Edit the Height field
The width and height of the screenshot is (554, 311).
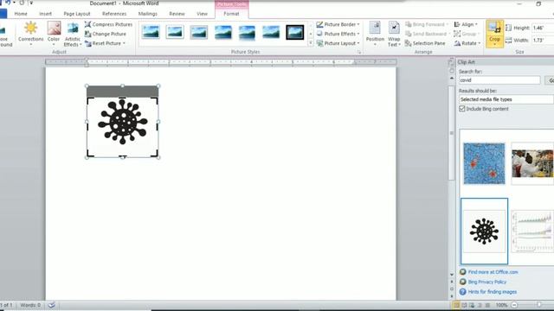543,28
